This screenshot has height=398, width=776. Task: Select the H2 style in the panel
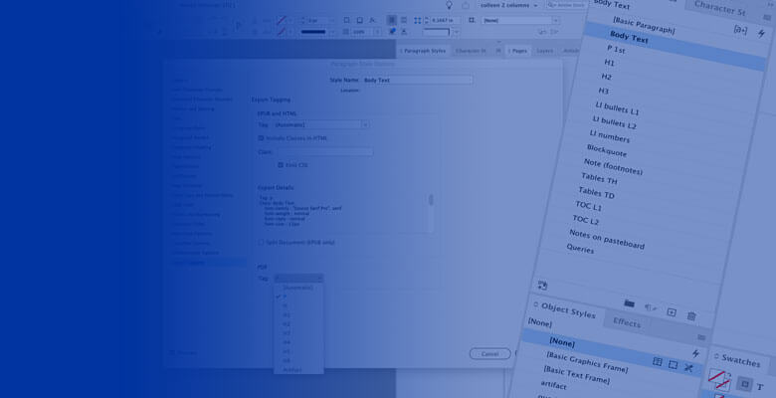[x=606, y=77]
